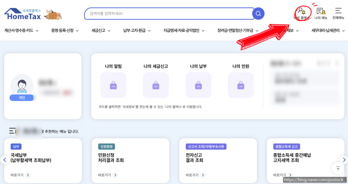348x184 pixels.
Task: Open 지급명세·자료·공익법인 menu
Action: pos(182,30)
